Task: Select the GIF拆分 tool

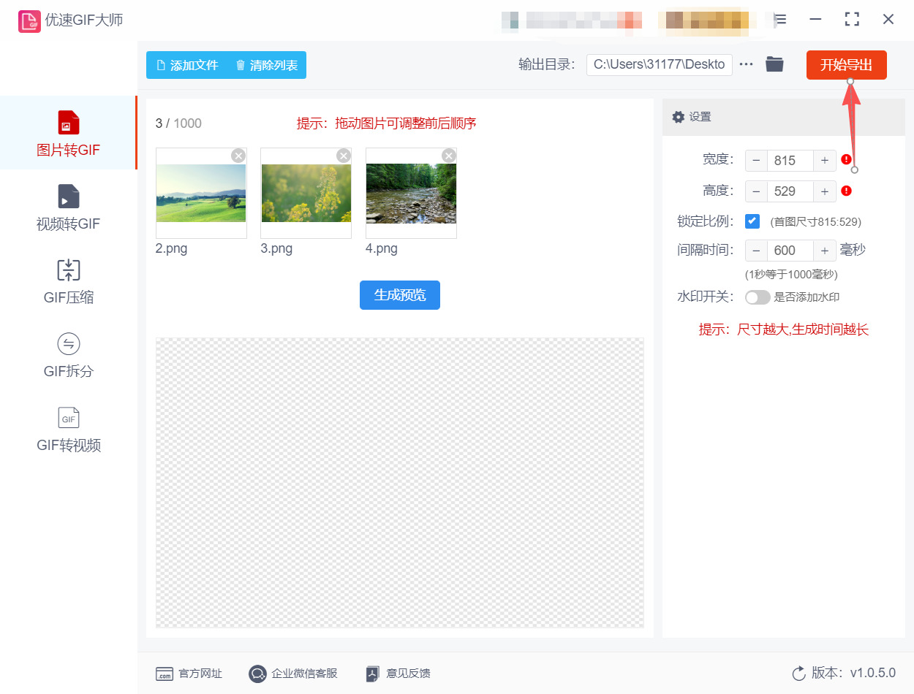Action: [68, 356]
